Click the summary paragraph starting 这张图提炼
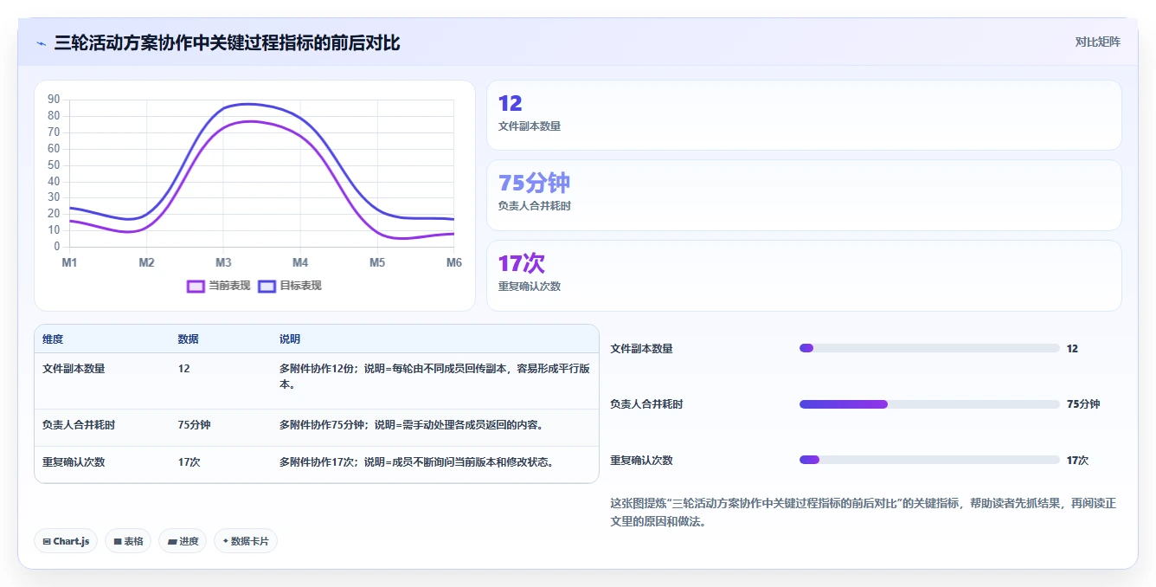 (864, 513)
